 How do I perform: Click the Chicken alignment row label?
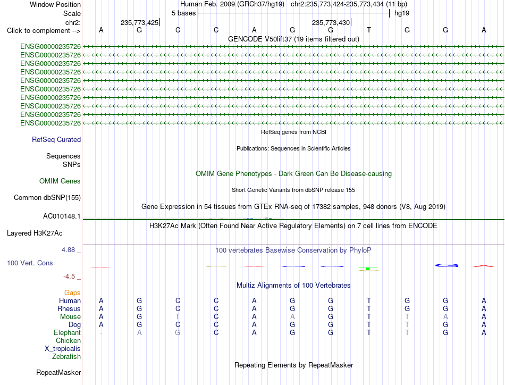click(x=68, y=340)
